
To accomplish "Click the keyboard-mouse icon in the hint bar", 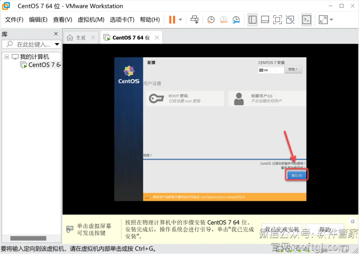I will (69, 229).
